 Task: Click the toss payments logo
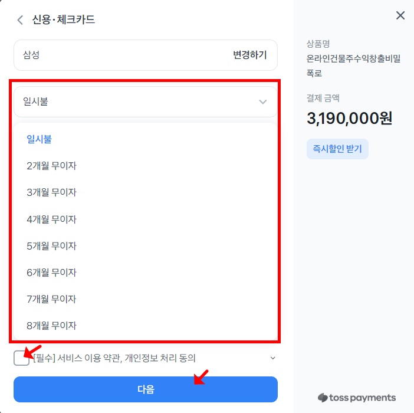357,398
